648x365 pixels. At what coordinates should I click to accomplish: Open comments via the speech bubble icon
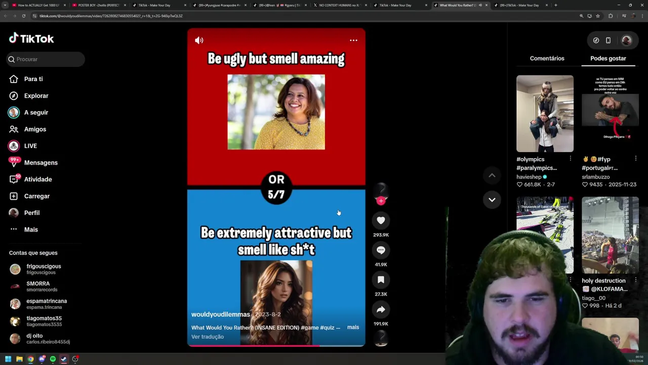pyautogui.click(x=381, y=250)
